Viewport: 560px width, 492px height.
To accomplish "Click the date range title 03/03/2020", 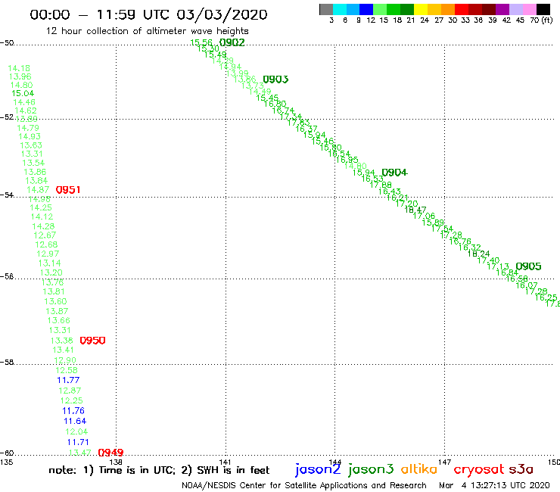I will 148,14.
